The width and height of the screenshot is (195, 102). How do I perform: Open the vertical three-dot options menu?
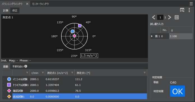pos(189,10)
